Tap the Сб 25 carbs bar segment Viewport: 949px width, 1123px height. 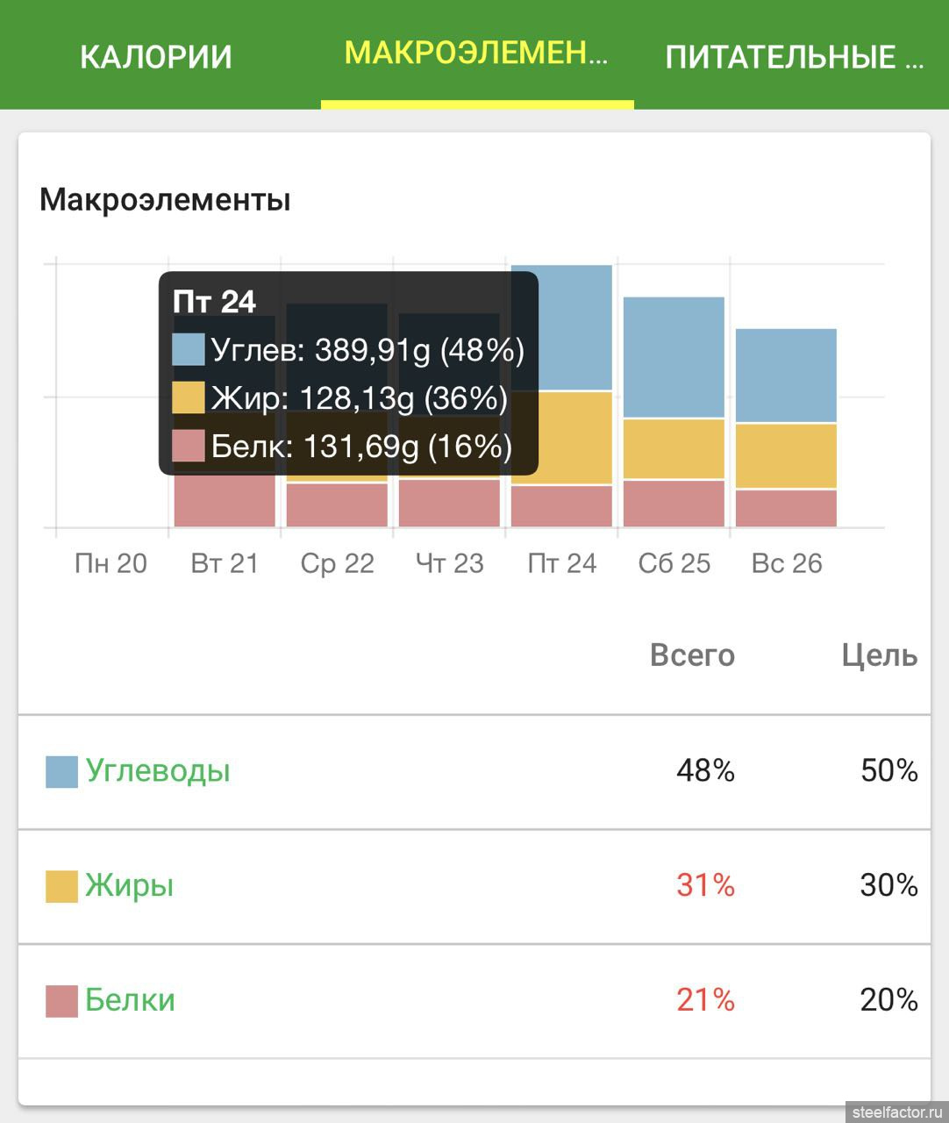click(x=674, y=357)
